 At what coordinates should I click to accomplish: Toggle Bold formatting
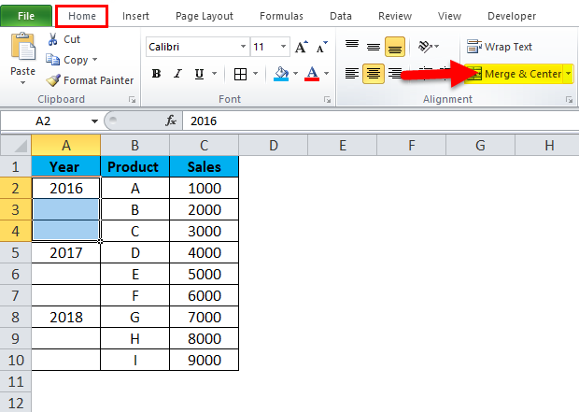157,74
